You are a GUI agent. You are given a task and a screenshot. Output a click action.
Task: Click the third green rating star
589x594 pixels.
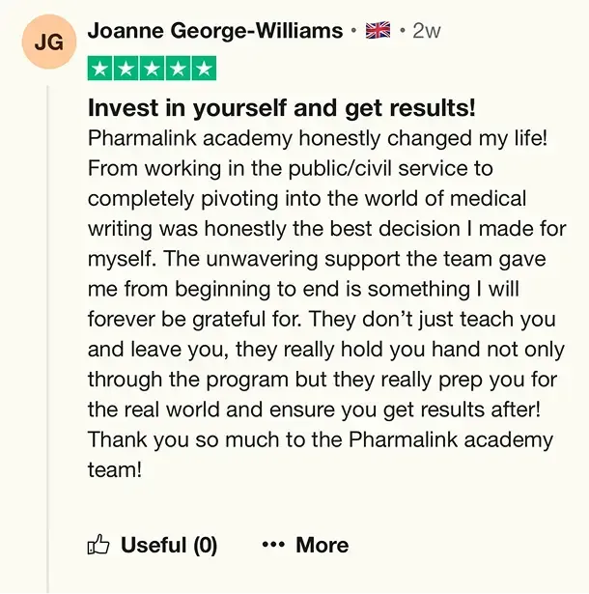pyautogui.click(x=152, y=69)
